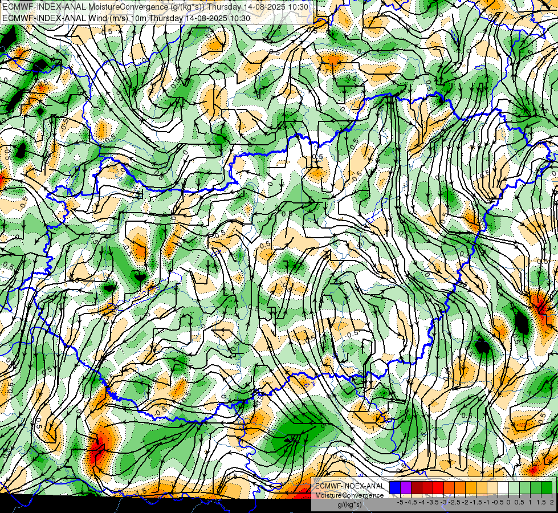Click the blue swatch at the legend's left end
This screenshot has width=558, height=513.
[395, 488]
